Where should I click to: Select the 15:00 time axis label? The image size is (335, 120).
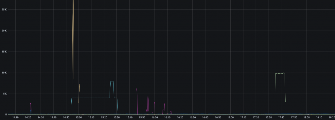click(x=79, y=117)
